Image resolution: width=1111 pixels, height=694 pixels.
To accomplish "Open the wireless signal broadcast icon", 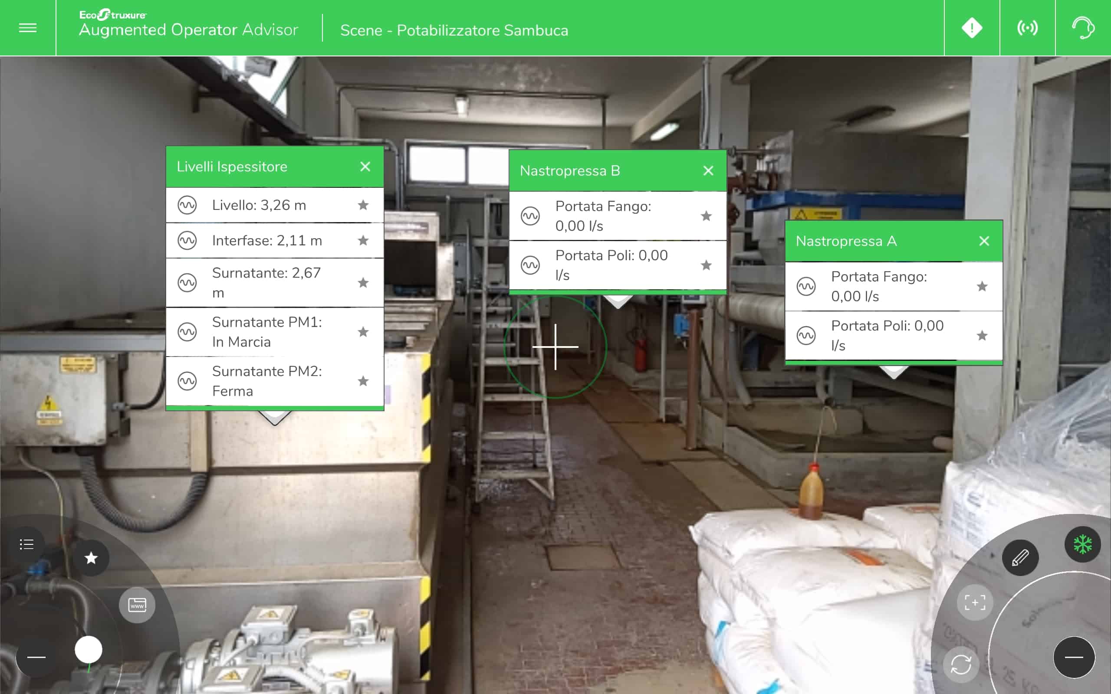I will (1027, 28).
